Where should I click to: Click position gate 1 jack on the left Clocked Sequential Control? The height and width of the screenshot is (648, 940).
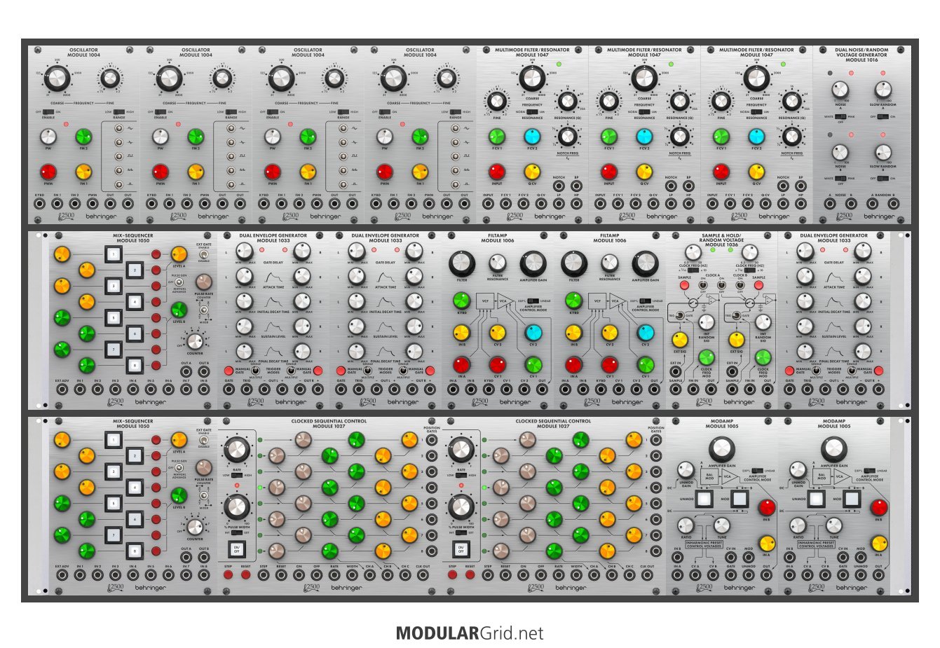pyautogui.click(x=432, y=441)
